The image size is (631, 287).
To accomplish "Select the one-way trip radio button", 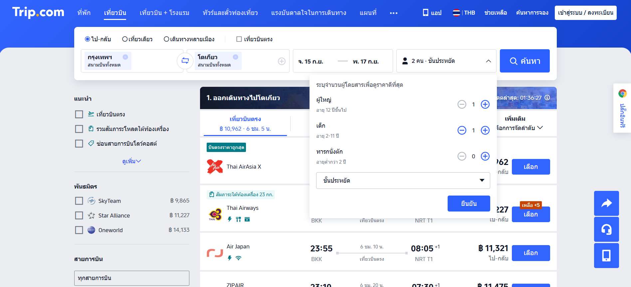I will [125, 39].
